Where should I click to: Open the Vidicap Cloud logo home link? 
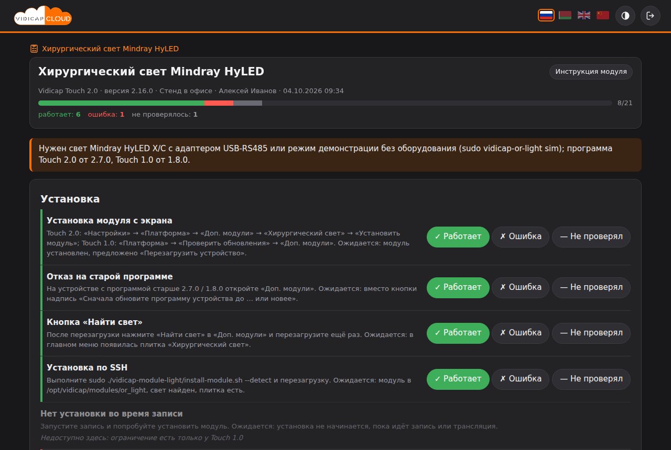[43, 16]
